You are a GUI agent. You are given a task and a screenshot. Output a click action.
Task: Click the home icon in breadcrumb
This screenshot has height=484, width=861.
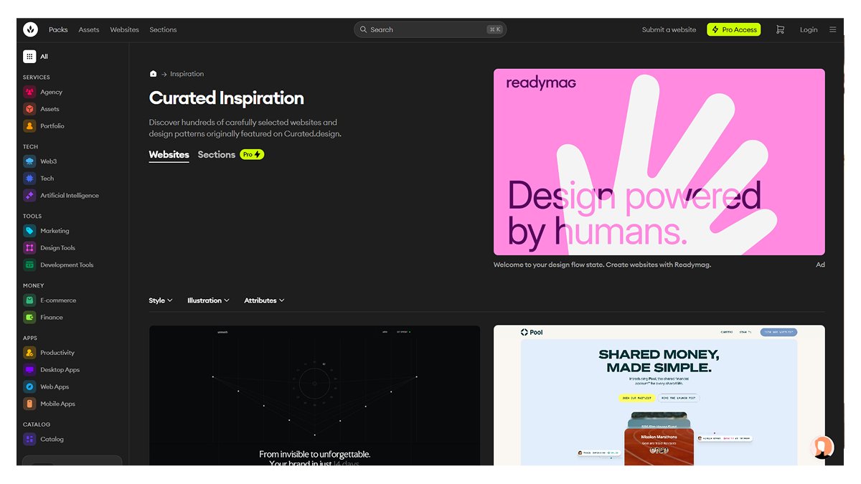coord(153,74)
